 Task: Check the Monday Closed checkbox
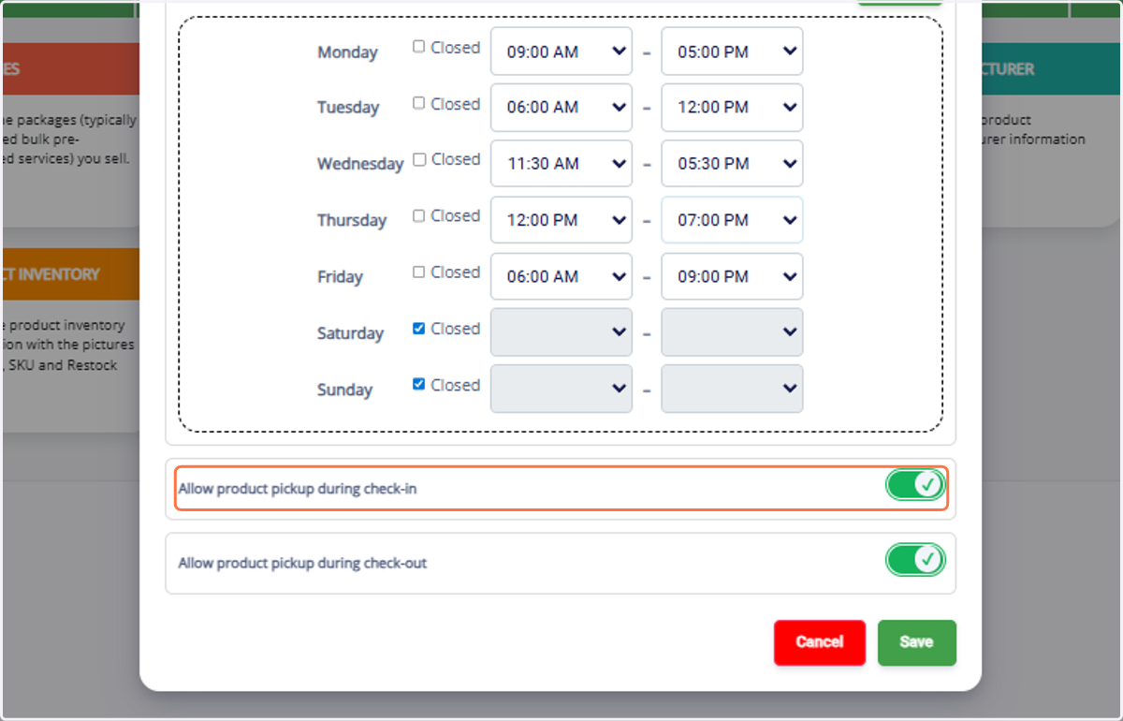(x=419, y=47)
